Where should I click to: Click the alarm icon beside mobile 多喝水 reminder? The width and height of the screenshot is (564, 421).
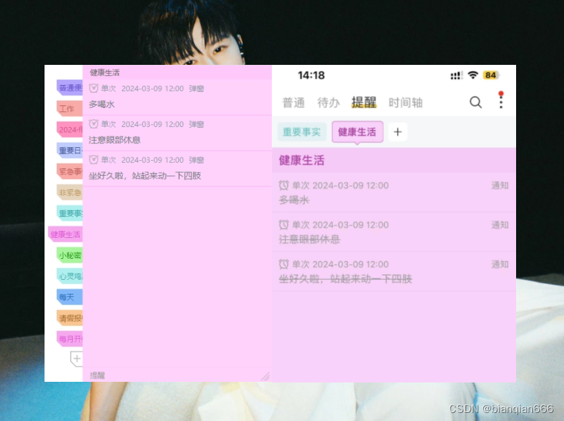click(x=283, y=185)
